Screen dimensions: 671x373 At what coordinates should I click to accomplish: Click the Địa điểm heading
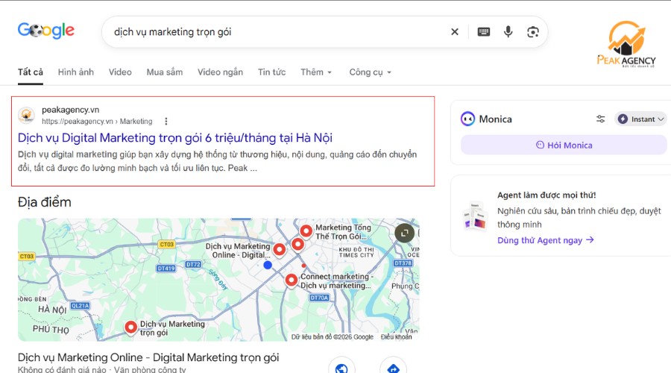tap(45, 202)
